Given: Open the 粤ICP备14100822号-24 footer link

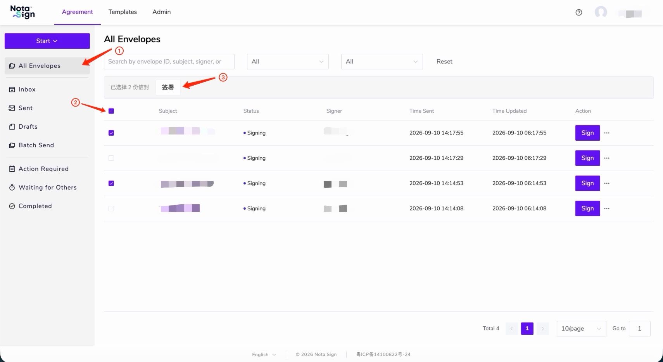Looking at the screenshot, I should [383, 355].
